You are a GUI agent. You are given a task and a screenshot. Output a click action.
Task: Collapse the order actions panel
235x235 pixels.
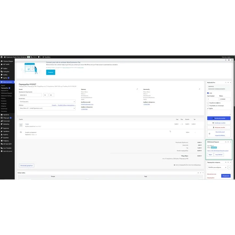[x=230, y=162]
